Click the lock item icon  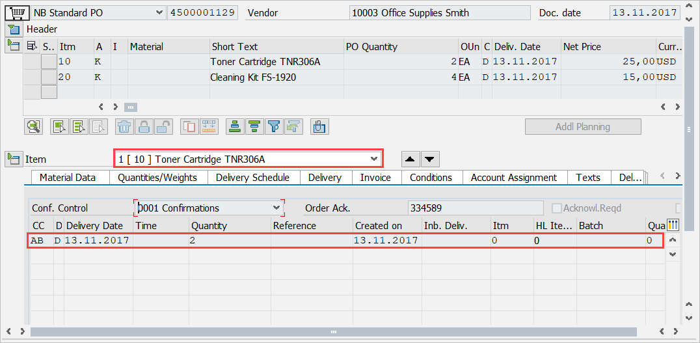[x=144, y=127]
